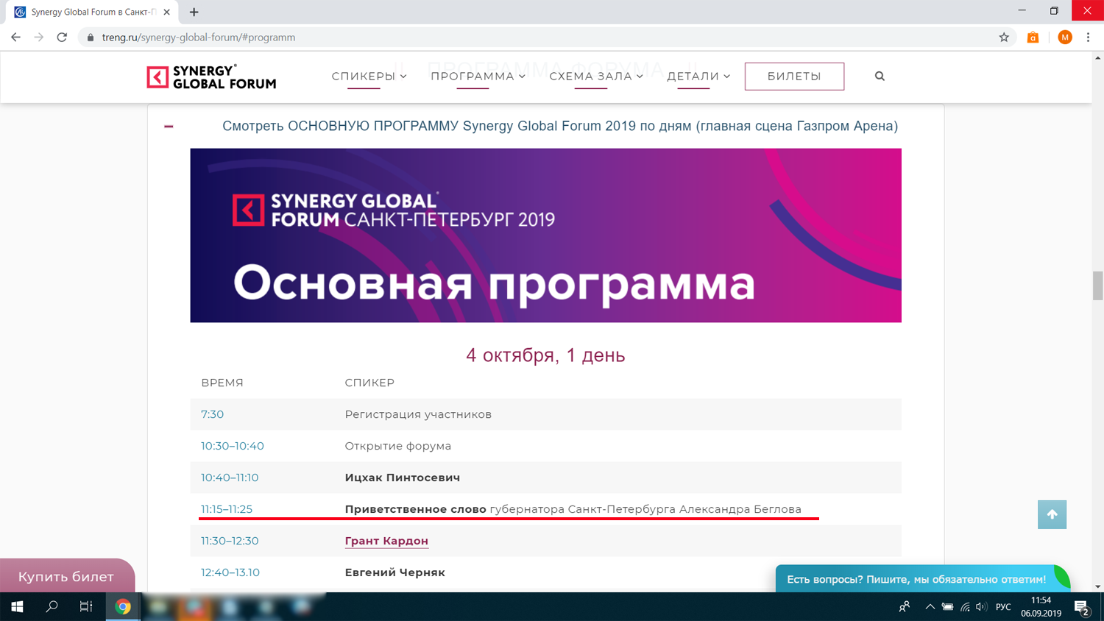Open the Chrome three-dot menu
The image size is (1104, 621).
point(1088,37)
